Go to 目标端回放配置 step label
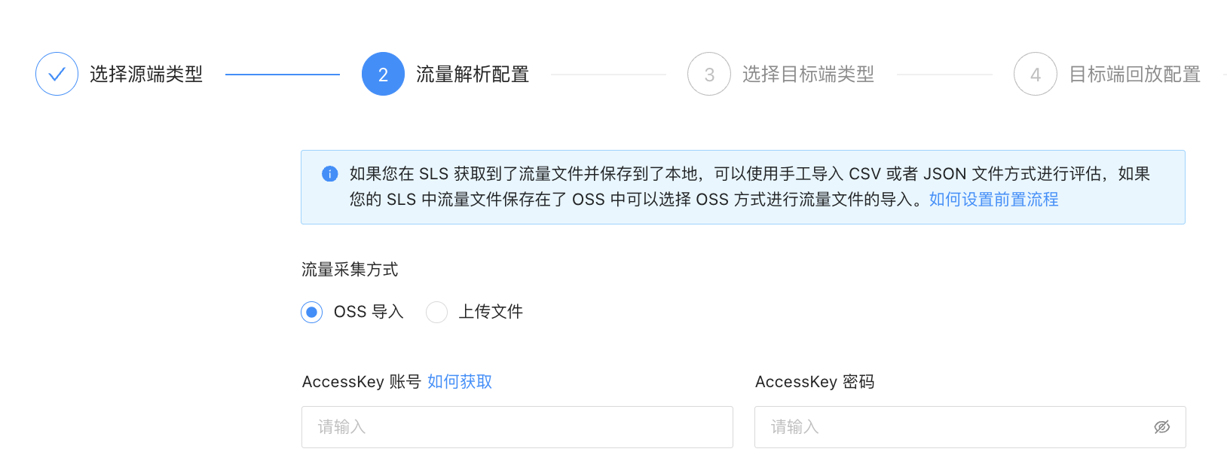Image resolution: width=1227 pixels, height=458 pixels. pyautogui.click(x=1134, y=74)
